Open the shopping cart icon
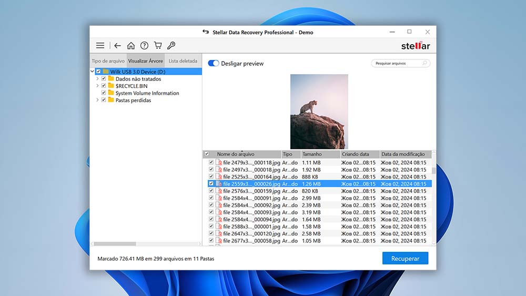Viewport: 526px width, 296px height. [x=158, y=45]
